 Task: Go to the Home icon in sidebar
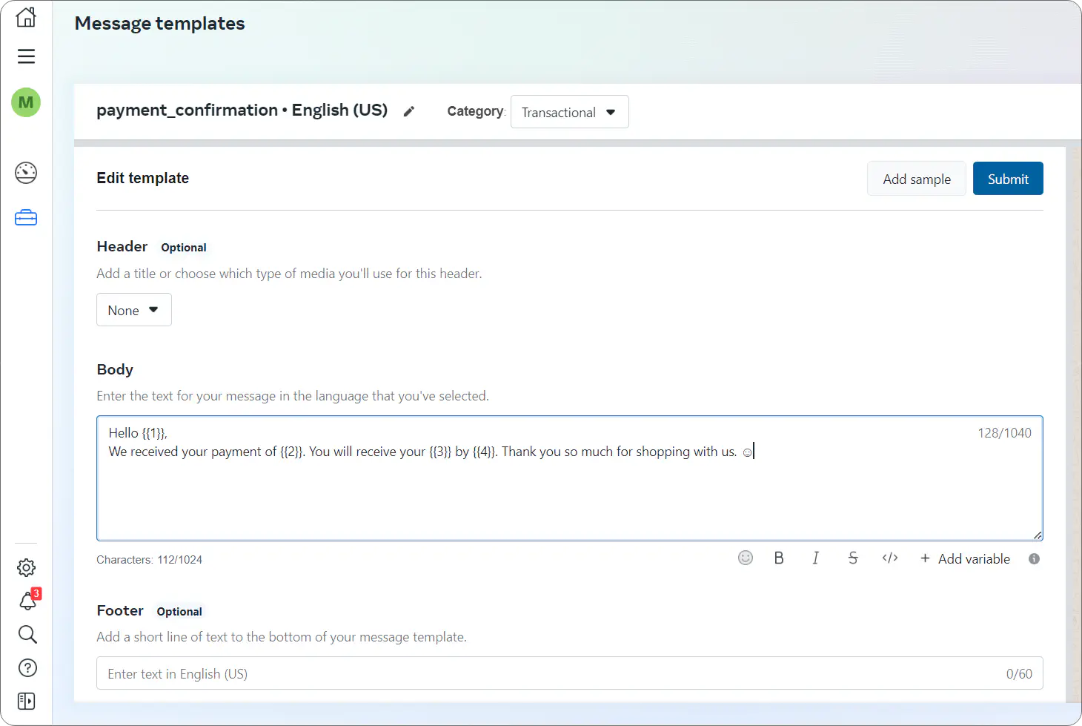tap(26, 17)
